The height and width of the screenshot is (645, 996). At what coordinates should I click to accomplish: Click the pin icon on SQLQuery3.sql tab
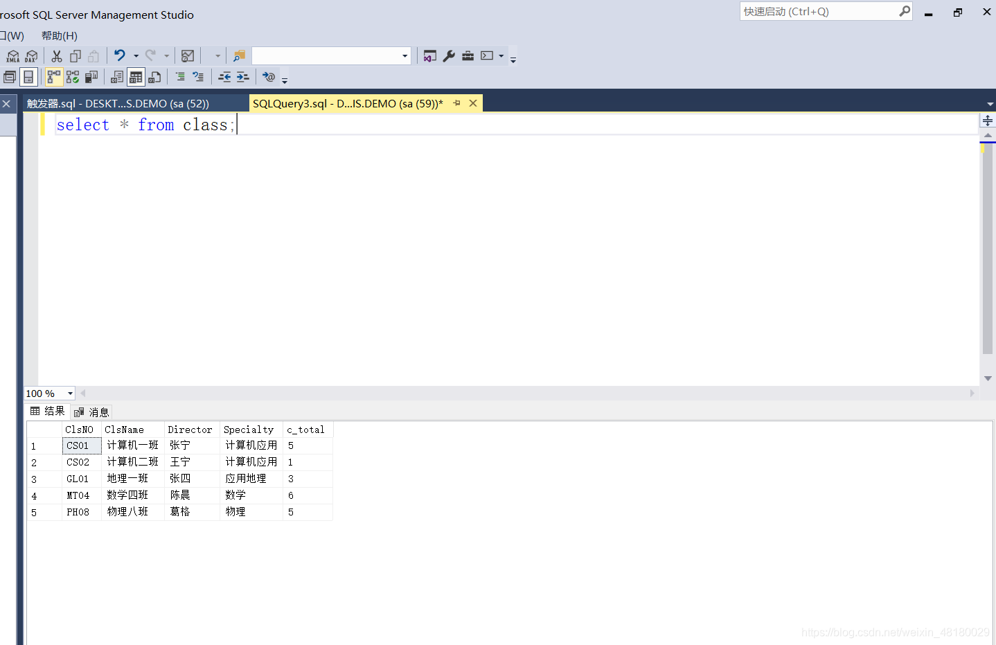tap(456, 103)
